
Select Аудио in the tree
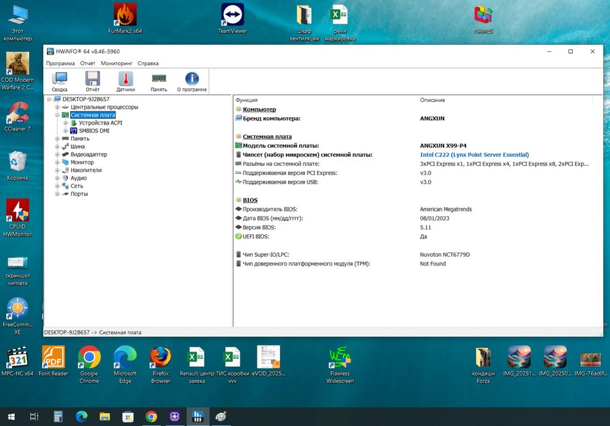pyautogui.click(x=79, y=178)
